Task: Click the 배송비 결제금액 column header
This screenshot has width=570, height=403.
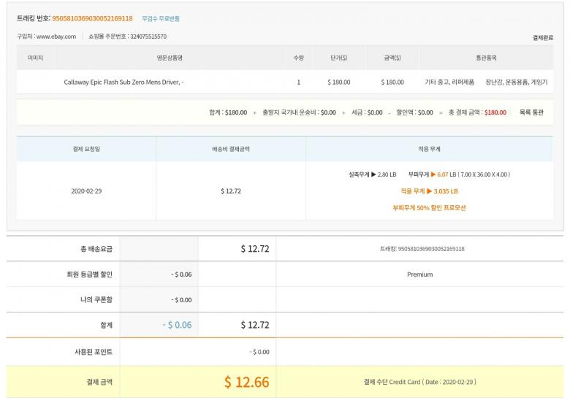Action: 231,149
